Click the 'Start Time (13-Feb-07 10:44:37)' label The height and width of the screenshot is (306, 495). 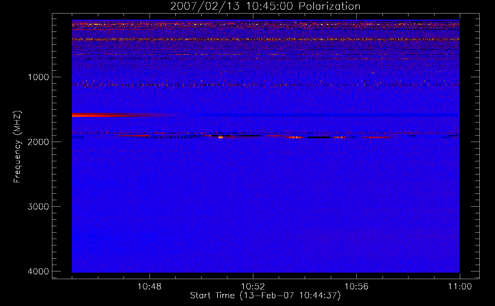pos(265,296)
